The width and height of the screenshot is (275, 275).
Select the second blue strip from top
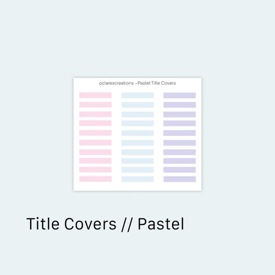point(137,105)
